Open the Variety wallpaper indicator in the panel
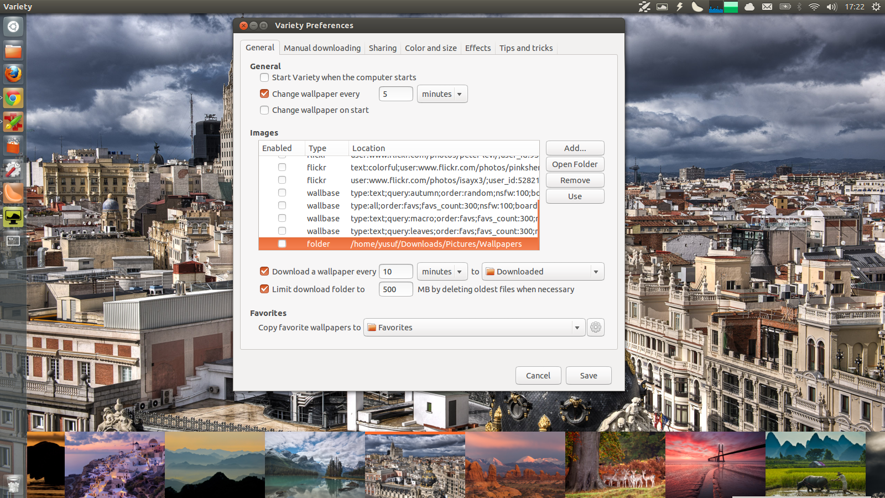This screenshot has width=885, height=498. click(662, 7)
